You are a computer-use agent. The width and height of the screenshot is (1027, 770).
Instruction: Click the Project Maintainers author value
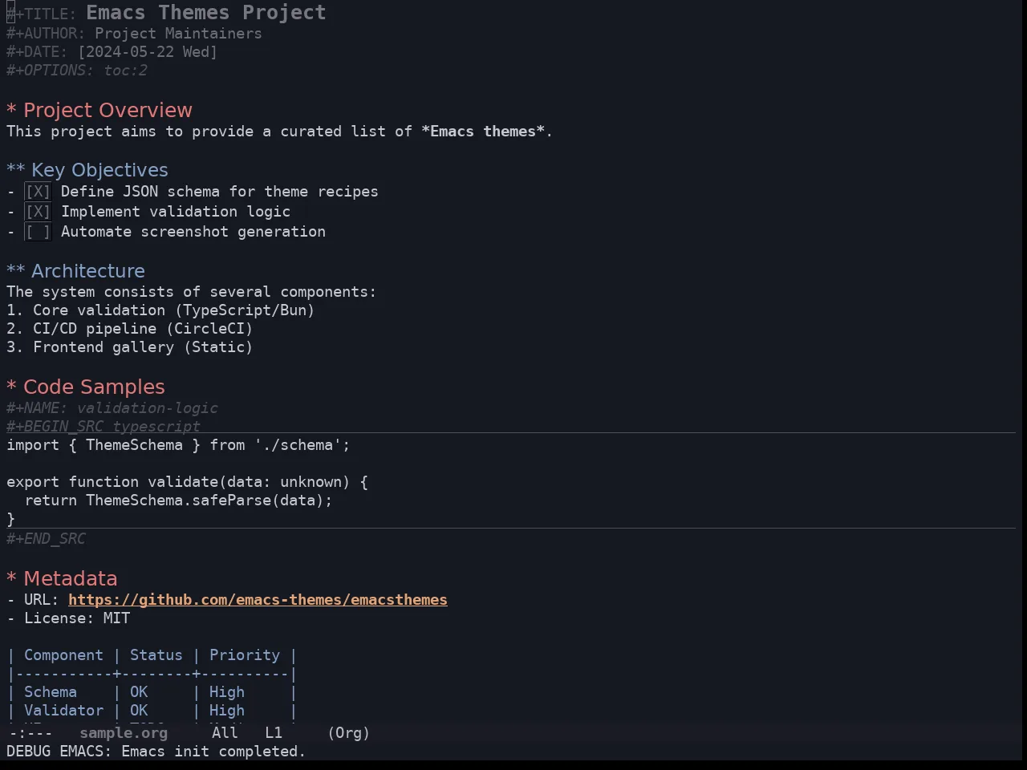point(178,34)
